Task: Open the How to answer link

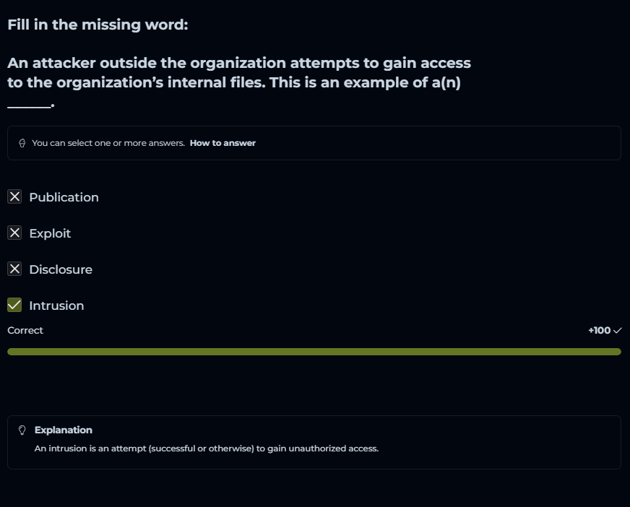Action: (x=223, y=143)
